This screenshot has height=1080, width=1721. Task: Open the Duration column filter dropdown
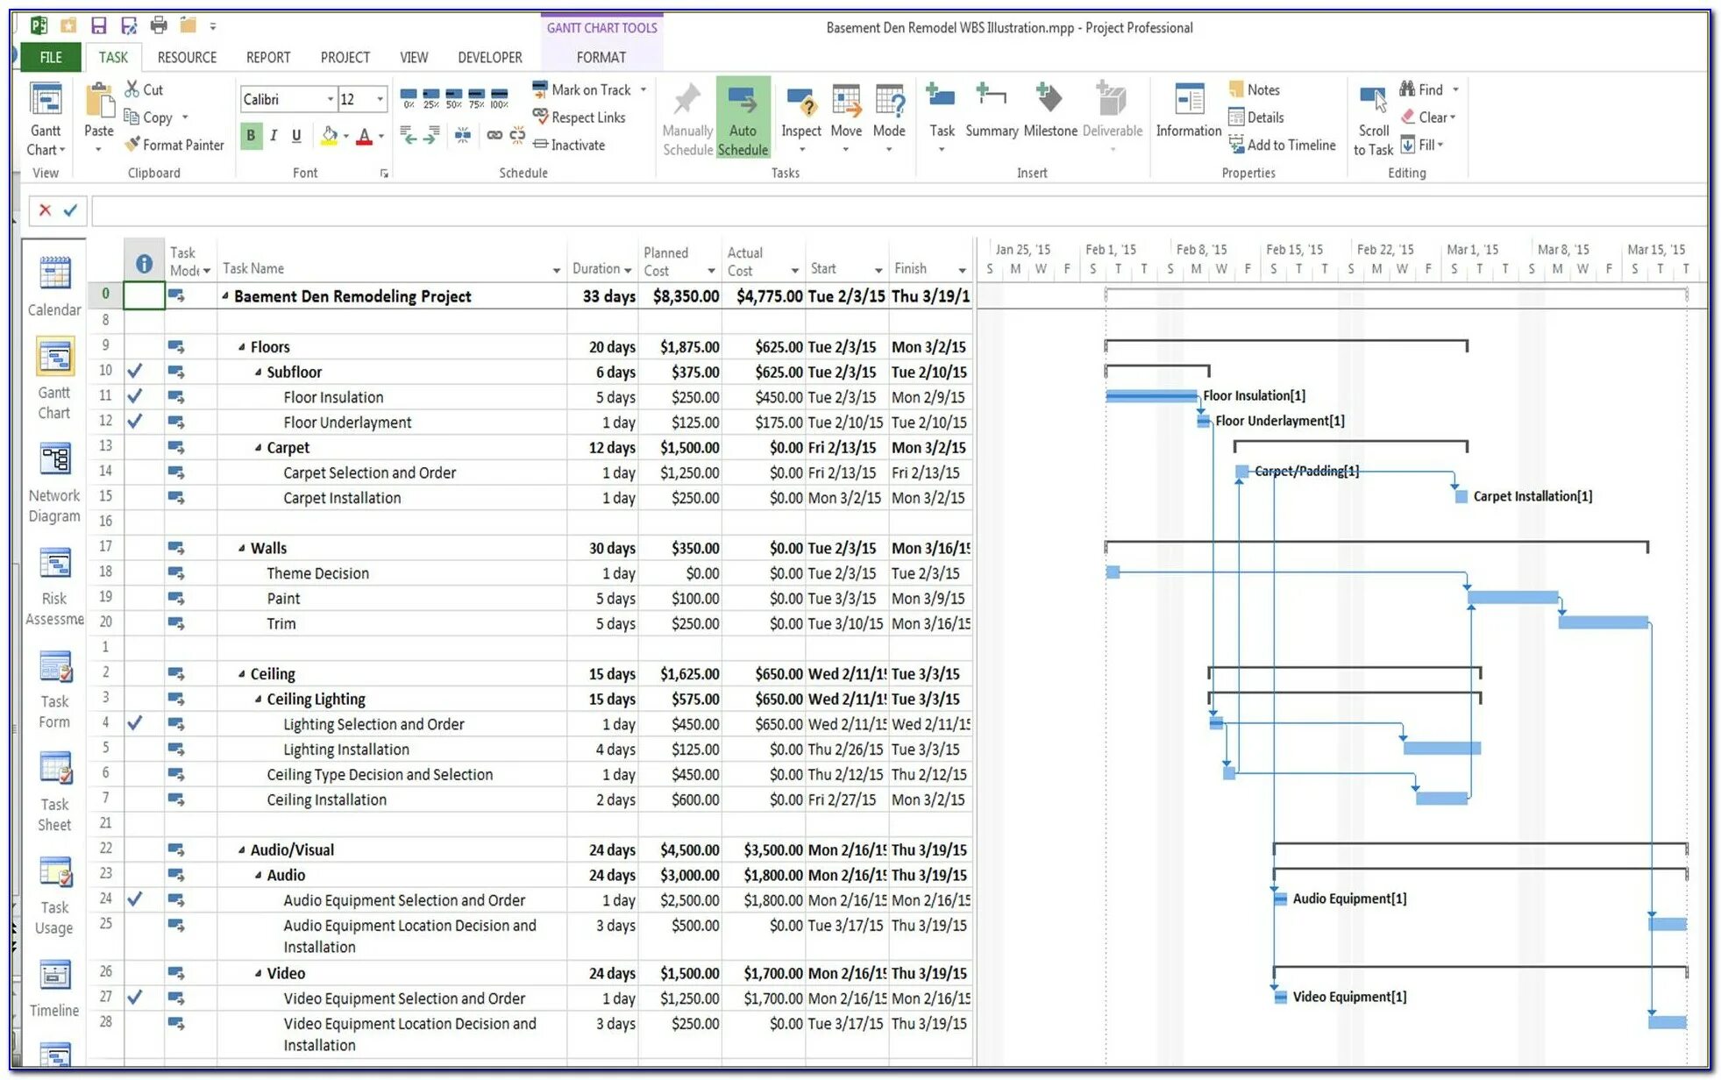628,270
